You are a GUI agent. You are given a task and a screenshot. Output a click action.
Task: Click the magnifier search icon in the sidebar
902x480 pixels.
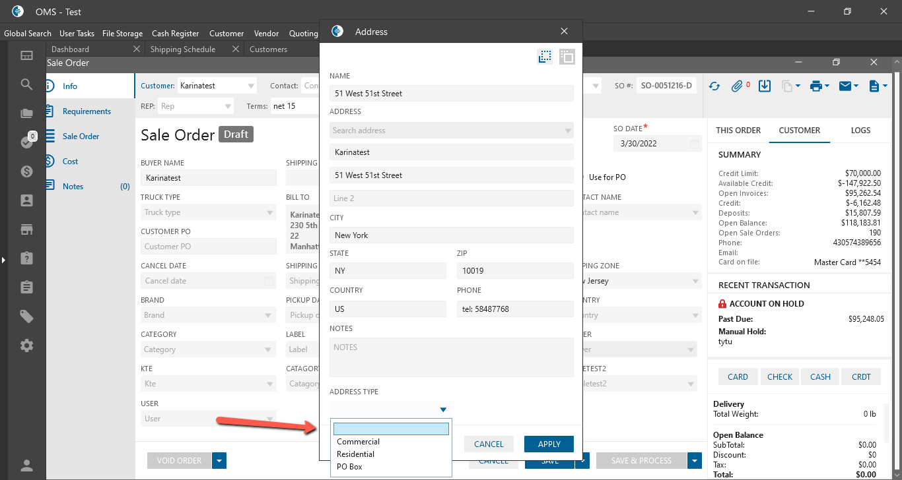coord(26,84)
